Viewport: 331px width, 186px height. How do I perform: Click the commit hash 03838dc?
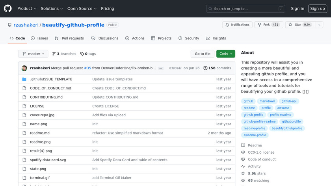pos(175,68)
